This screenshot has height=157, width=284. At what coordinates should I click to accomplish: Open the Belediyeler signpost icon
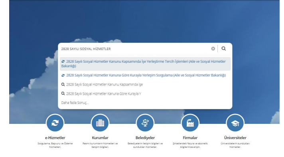click(145, 123)
